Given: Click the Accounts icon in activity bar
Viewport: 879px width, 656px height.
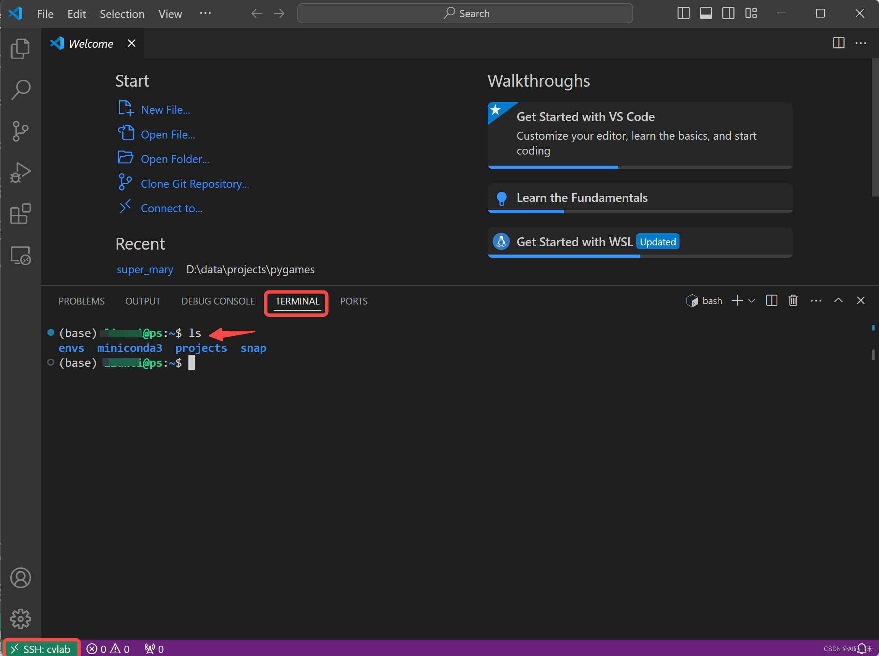Looking at the screenshot, I should (20, 578).
